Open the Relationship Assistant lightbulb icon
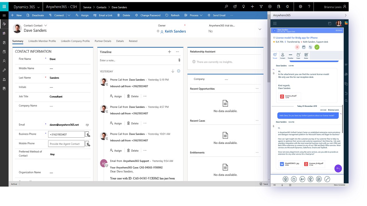Screen dimensions: 367x206 click(x=243, y=7)
